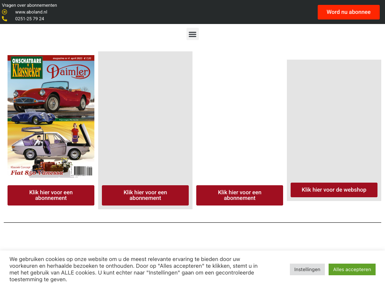This screenshot has height=288, width=385.
Task: Open cookie Instellingen
Action: point(307,269)
